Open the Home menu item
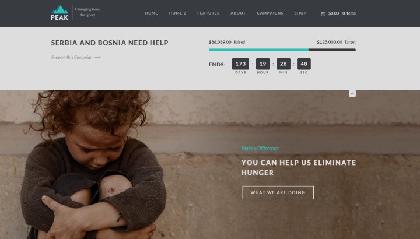 tap(151, 13)
